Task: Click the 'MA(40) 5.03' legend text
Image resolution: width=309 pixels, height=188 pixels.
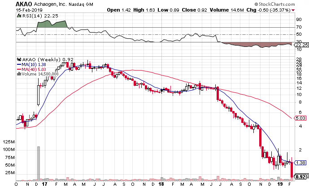Action: pyautogui.click(x=34, y=69)
